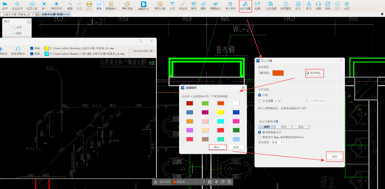Open 图层管理 layer manager
The height and width of the screenshot is (189, 385).
pyautogui.click(x=56, y=5)
